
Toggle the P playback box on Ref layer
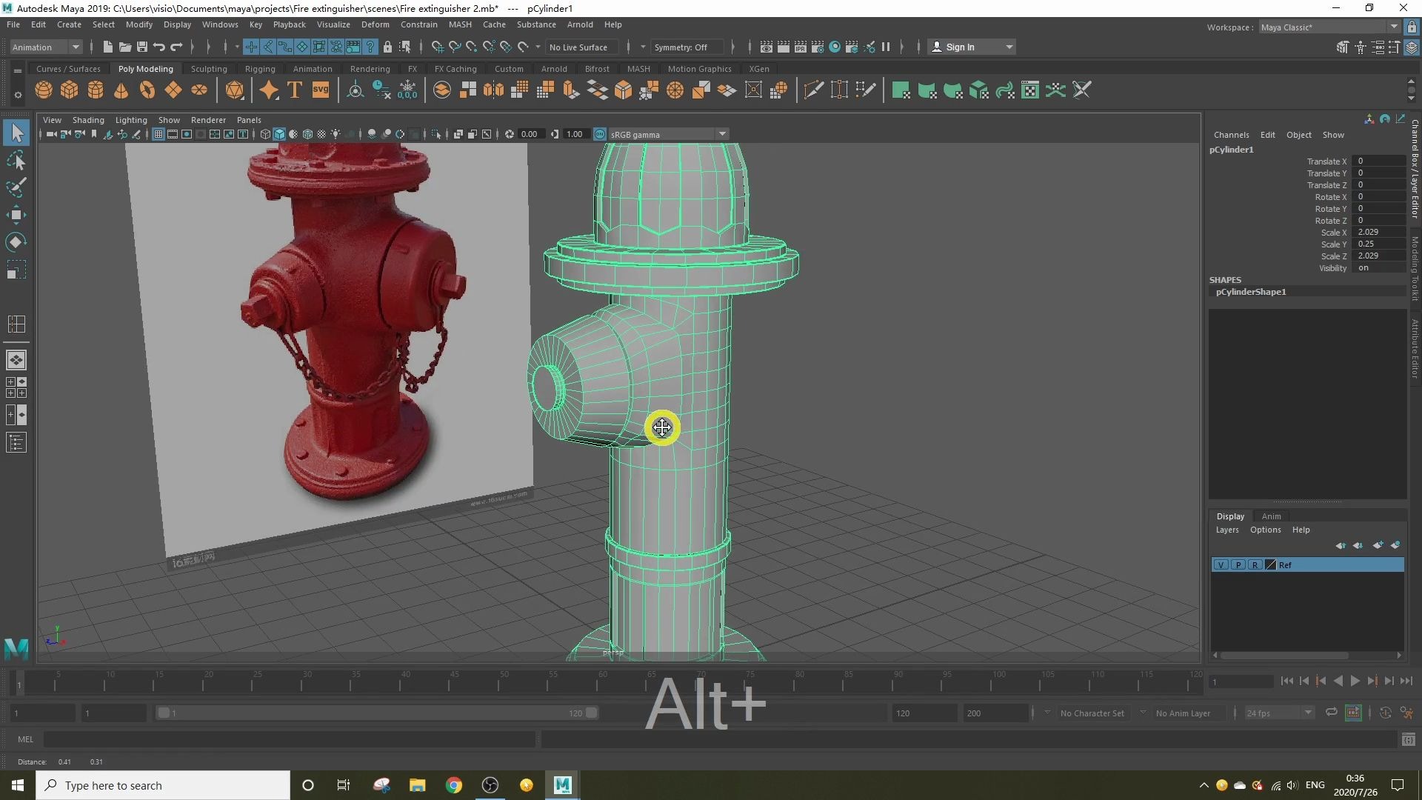pos(1238,565)
